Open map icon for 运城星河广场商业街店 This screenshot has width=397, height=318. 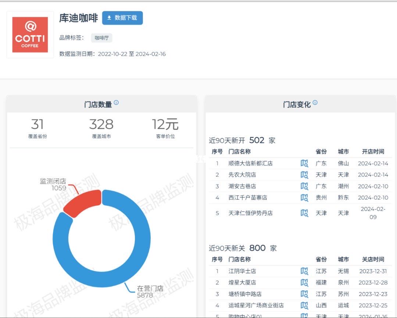click(304, 305)
